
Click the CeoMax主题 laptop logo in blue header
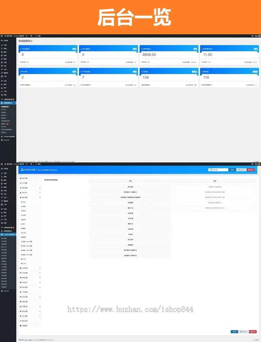22,170
